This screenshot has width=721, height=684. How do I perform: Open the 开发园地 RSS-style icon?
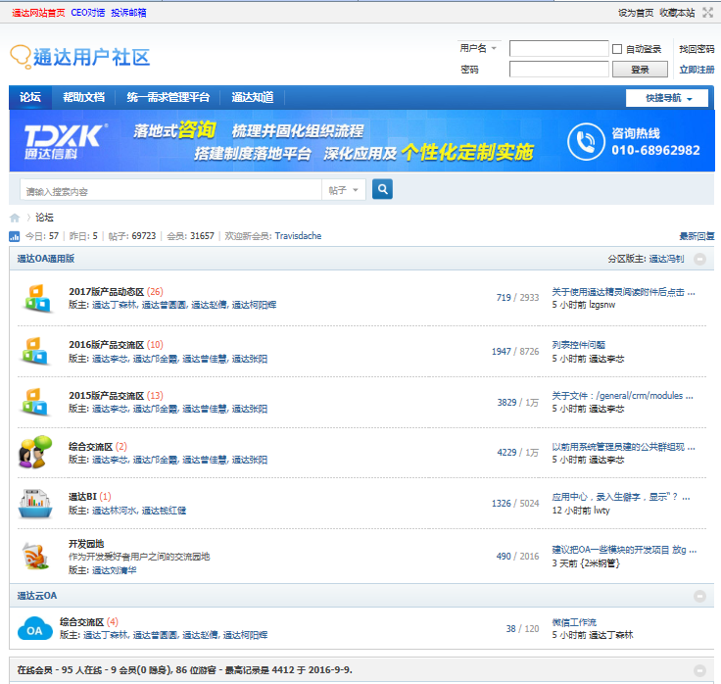coord(35,556)
